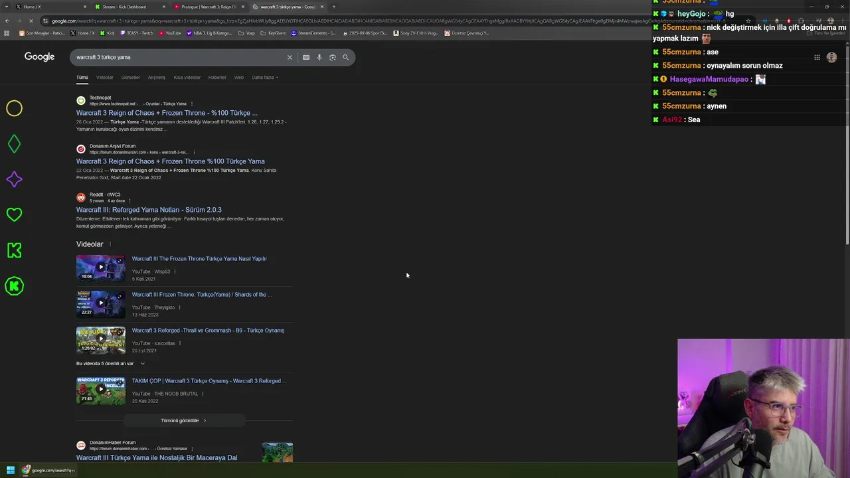The image size is (850, 478).
Task: Go back to previous browser page
Action: pyautogui.click(x=7, y=21)
